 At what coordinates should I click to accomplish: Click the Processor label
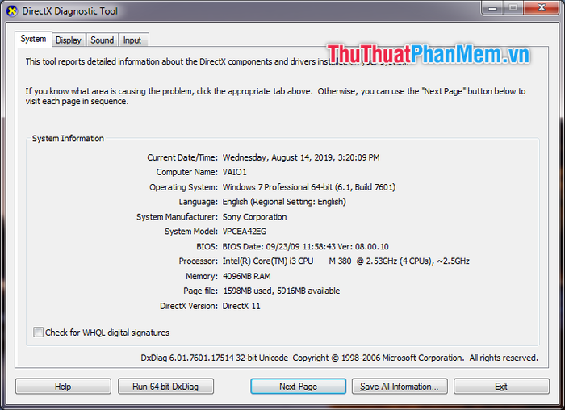pyautogui.click(x=199, y=261)
